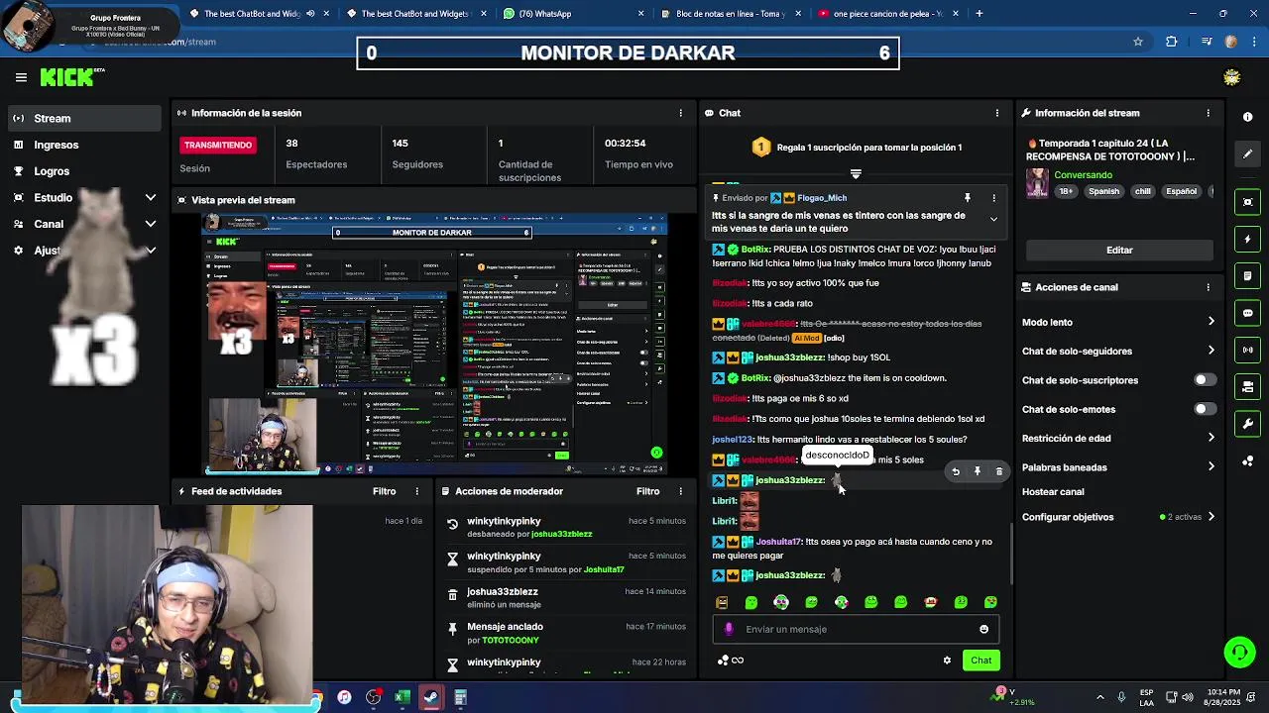1269x713 pixels.
Task: Open the channel points bubbles icon below chat
Action: point(723,661)
